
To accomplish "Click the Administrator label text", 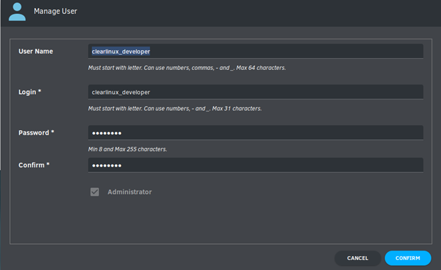I will (x=130, y=192).
